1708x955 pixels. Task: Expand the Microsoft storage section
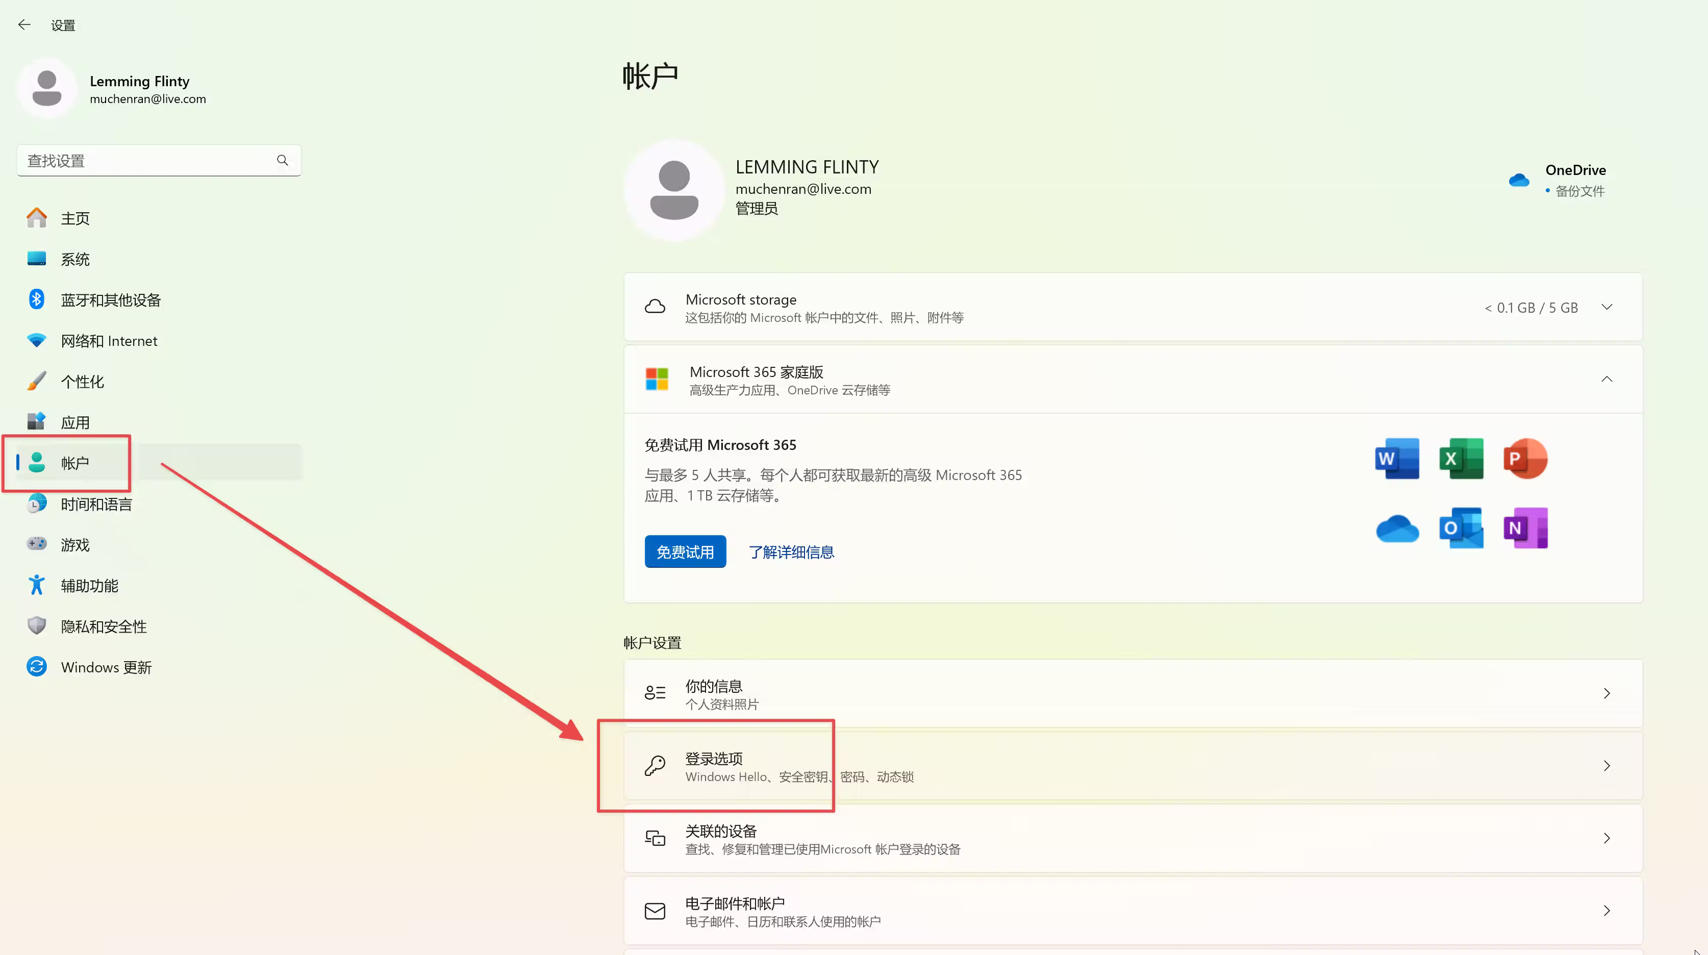pyautogui.click(x=1606, y=307)
